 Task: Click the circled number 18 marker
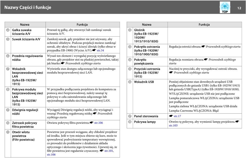click(x=130, y=122)
